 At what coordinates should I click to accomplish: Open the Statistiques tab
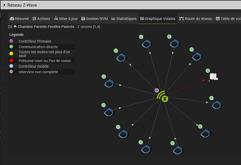coord(124,18)
